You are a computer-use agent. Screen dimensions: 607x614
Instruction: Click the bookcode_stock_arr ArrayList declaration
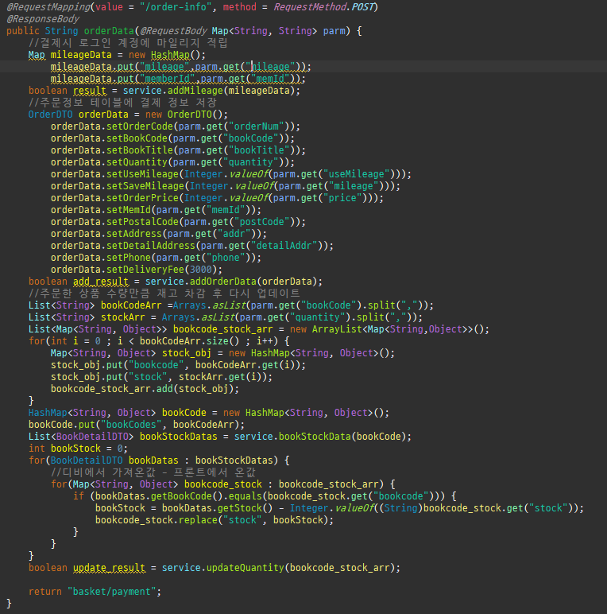click(258, 329)
